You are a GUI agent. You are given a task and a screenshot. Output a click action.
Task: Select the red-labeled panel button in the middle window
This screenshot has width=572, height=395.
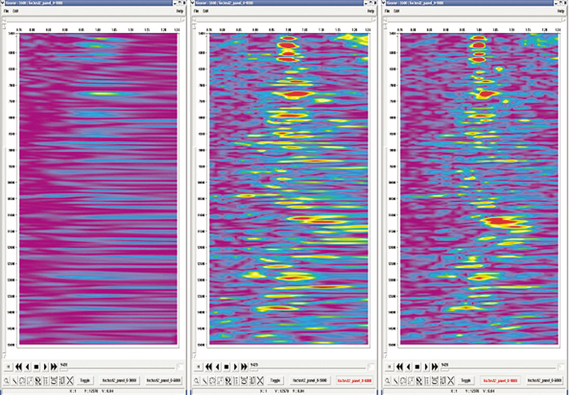[354, 380]
